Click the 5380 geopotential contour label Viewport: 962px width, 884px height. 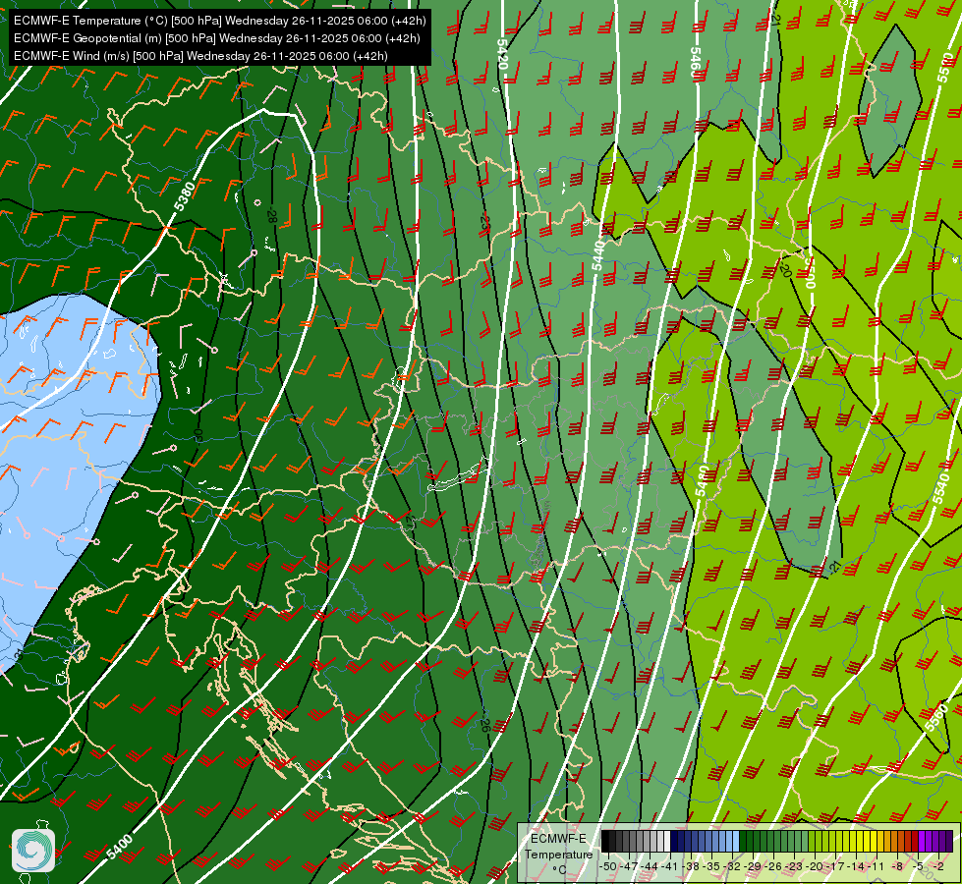(x=185, y=196)
